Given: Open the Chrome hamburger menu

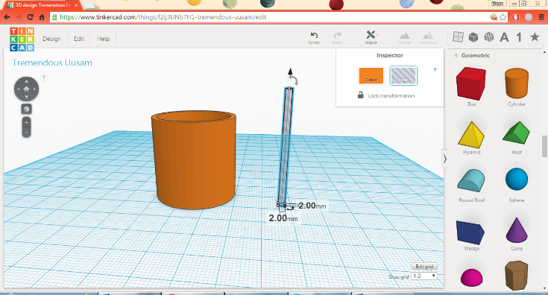Looking at the screenshot, I should point(541,17).
